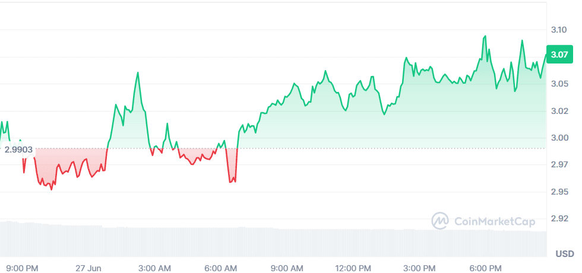582x273 pixels.
Task: Click the 2.95 price axis label
Action: click(x=559, y=192)
